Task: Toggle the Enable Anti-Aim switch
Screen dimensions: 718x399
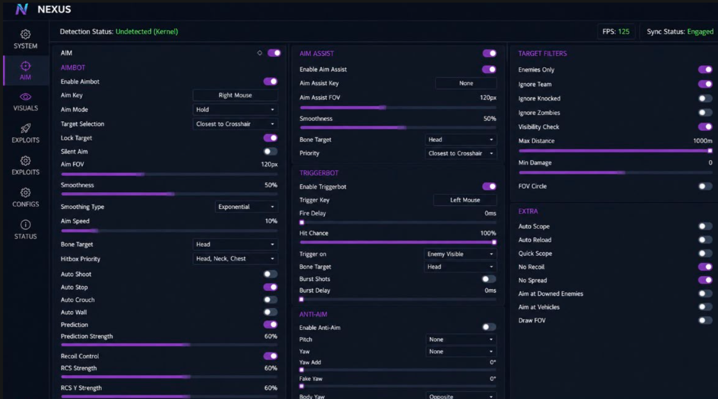Action: (x=489, y=327)
